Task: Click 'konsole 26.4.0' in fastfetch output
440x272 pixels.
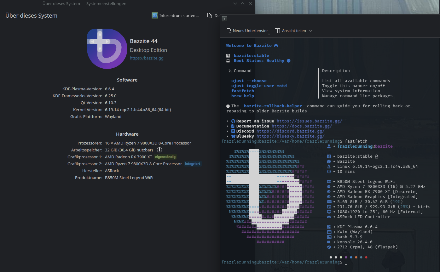Action: [x=355, y=242]
